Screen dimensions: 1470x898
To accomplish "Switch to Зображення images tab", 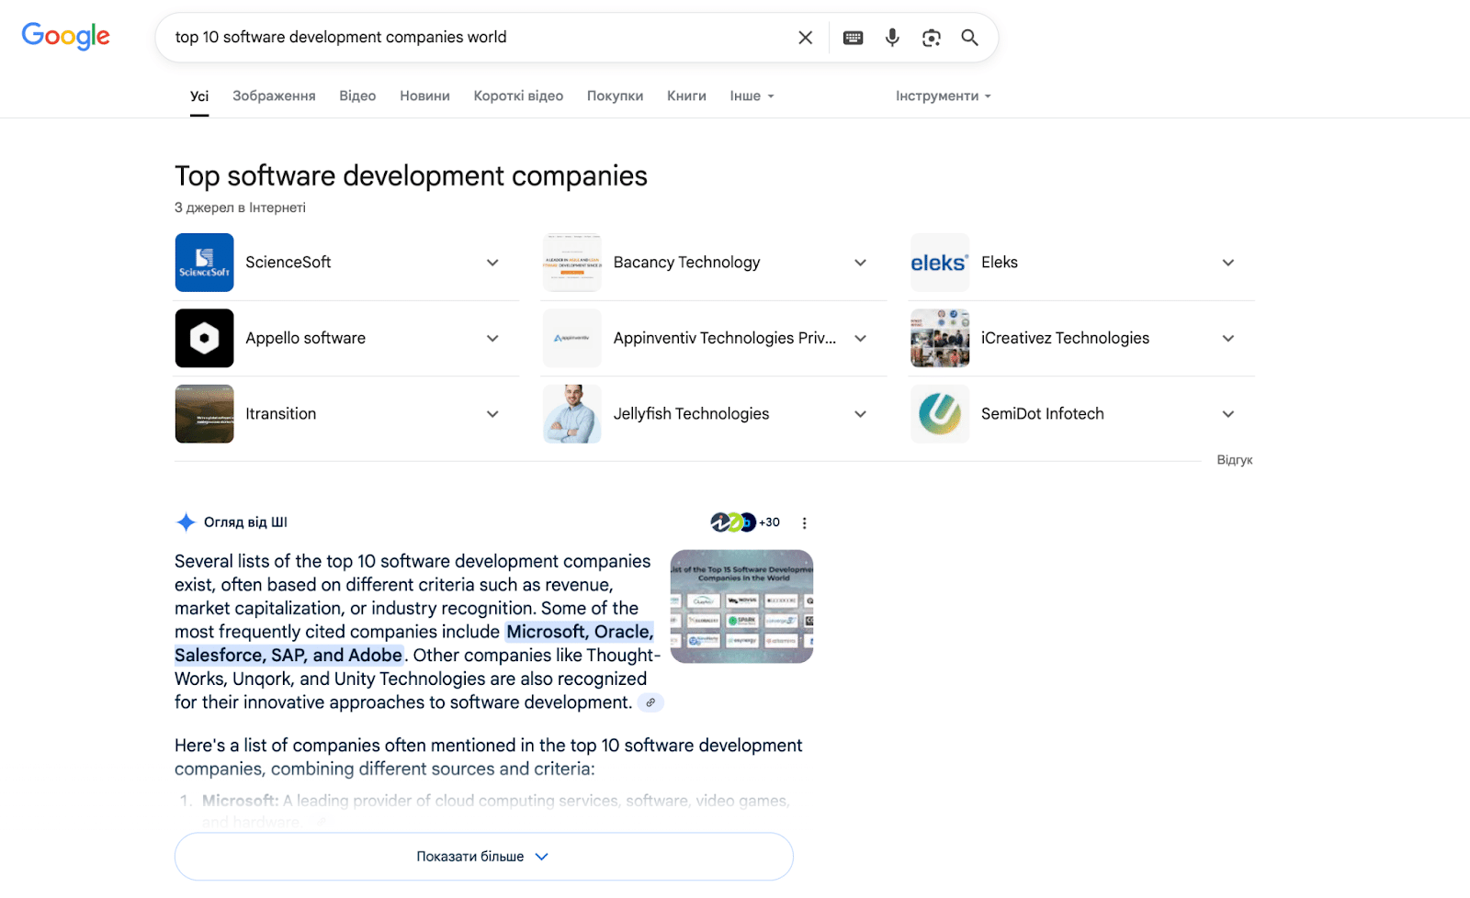I will point(274,95).
